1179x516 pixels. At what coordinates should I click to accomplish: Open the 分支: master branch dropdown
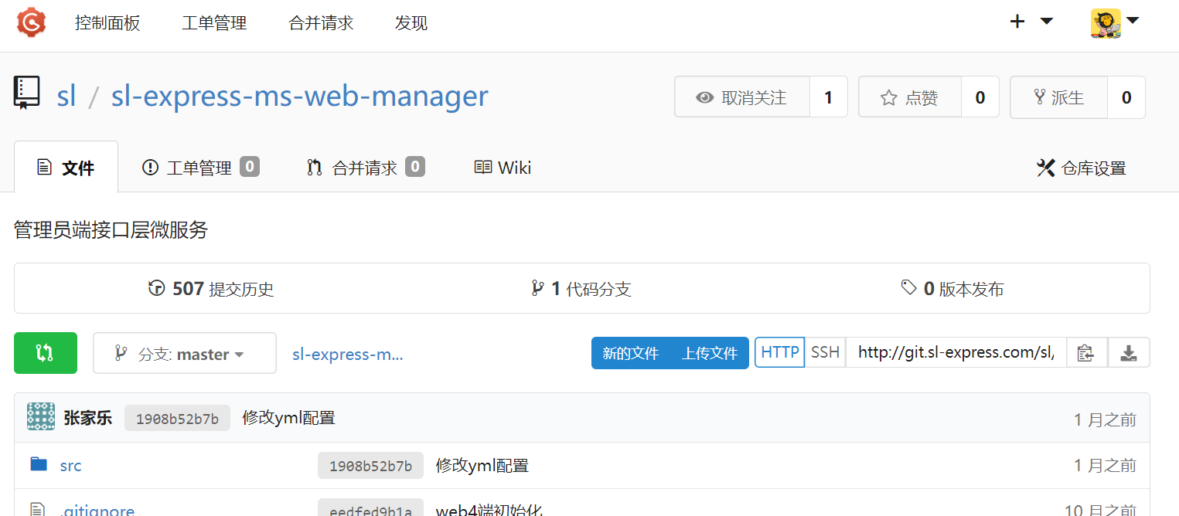coord(184,354)
